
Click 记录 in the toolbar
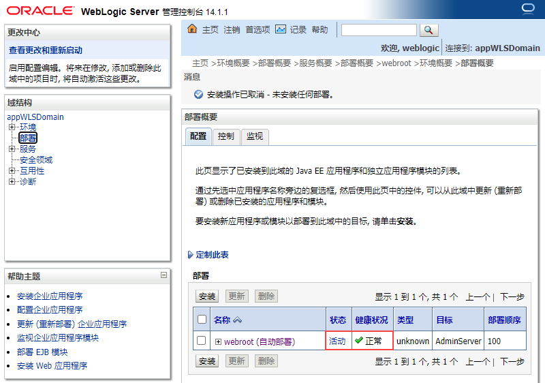(x=298, y=30)
